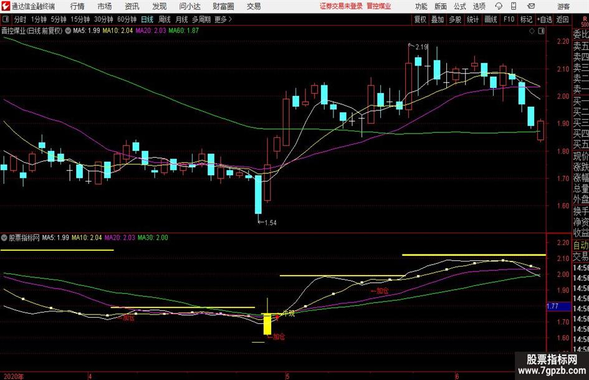589x380 pixels.
Task: Click the 返回 back button
Action: [562, 19]
